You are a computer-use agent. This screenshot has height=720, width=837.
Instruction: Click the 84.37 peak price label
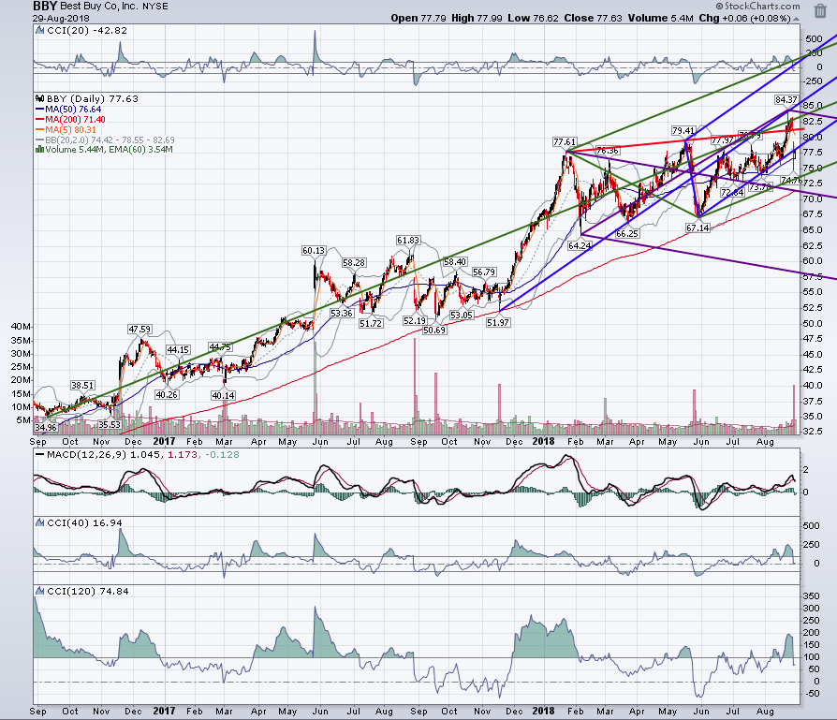click(x=786, y=100)
